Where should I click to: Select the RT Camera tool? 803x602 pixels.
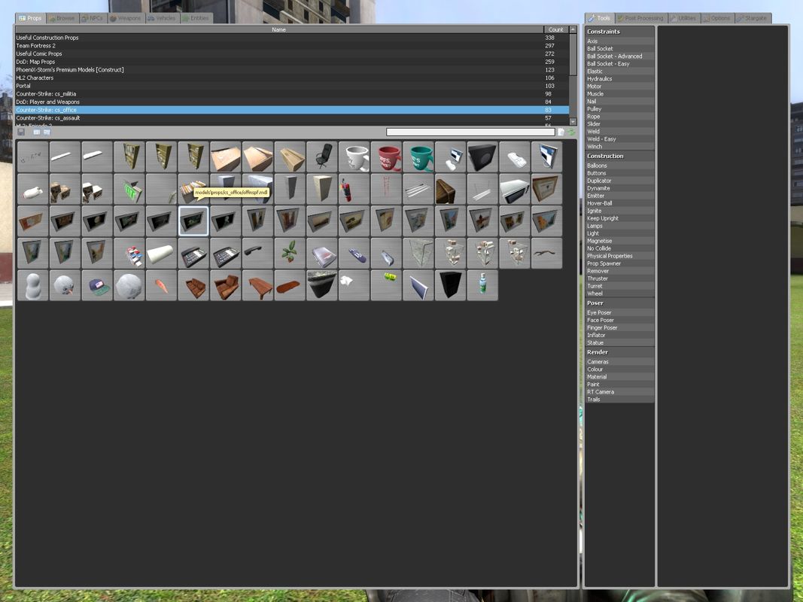click(619, 391)
